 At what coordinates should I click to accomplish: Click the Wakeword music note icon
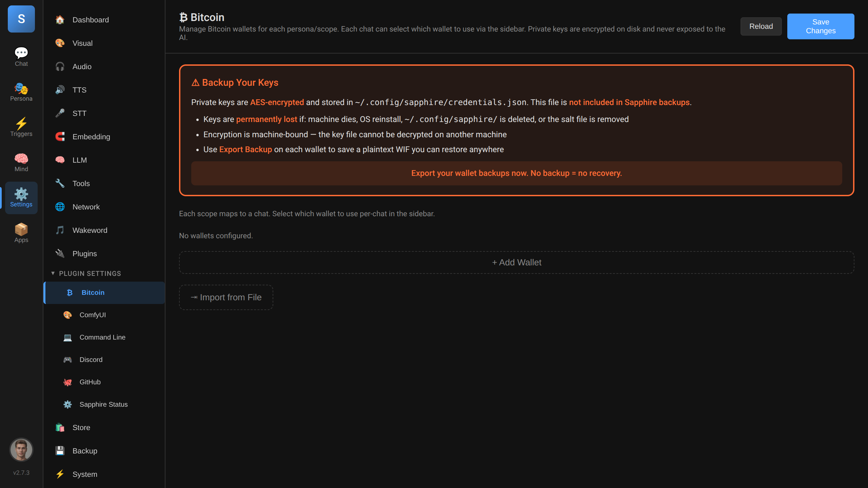pos(60,230)
